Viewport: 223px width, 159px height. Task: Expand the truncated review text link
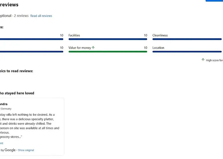(x=2, y=143)
